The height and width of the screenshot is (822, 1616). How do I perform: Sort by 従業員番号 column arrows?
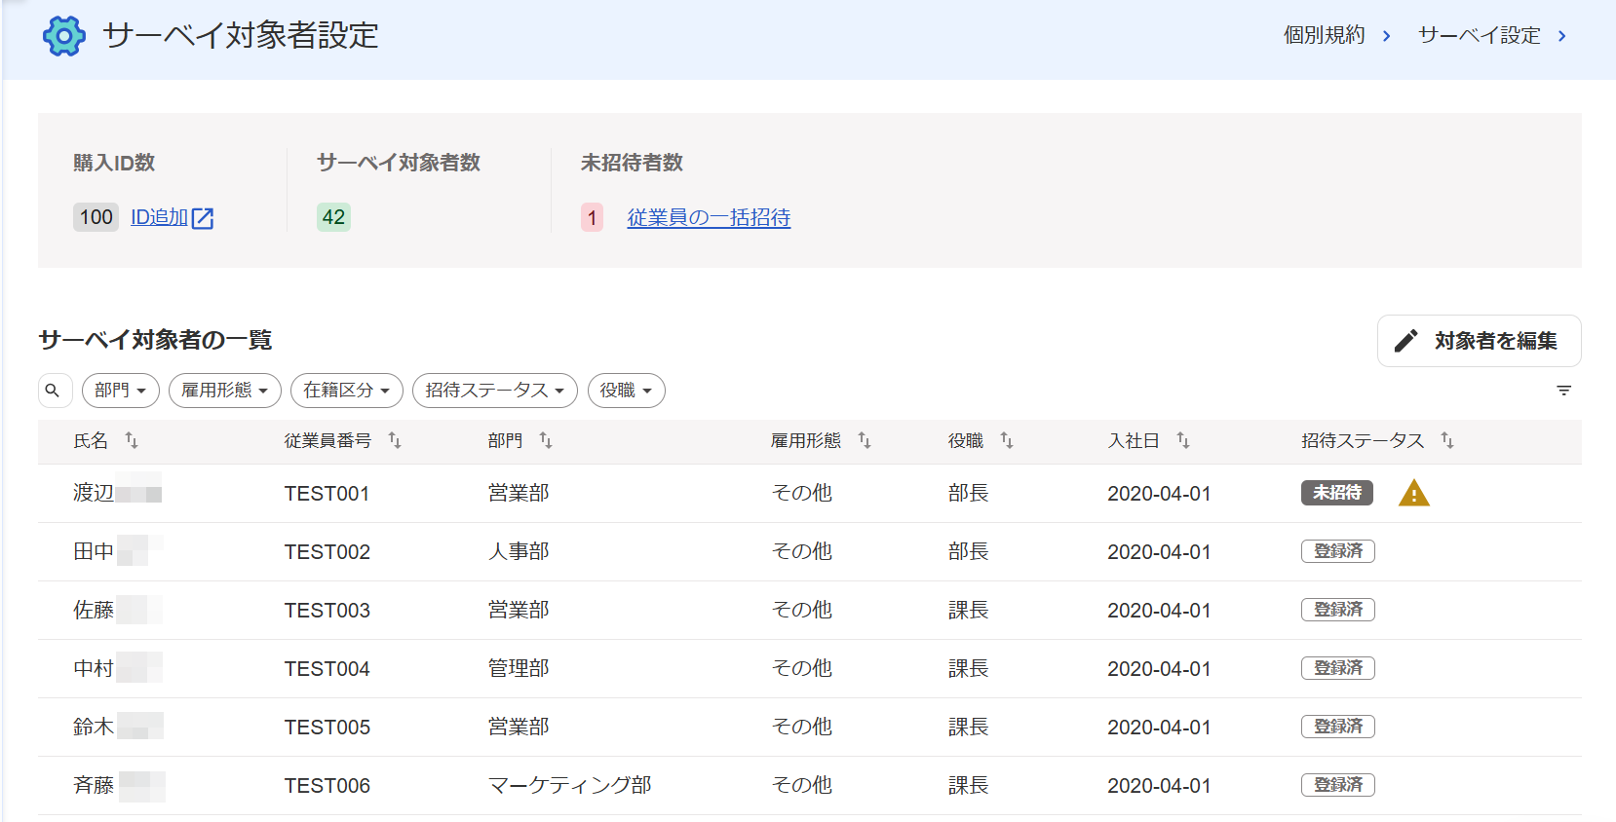point(395,441)
